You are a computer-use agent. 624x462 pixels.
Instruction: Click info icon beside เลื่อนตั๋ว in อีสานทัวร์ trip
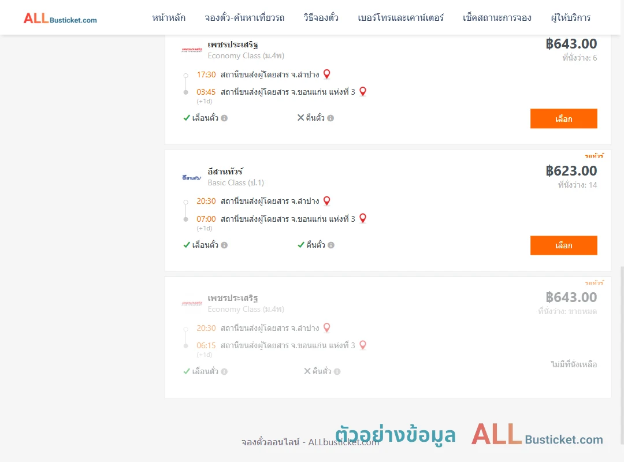click(224, 245)
